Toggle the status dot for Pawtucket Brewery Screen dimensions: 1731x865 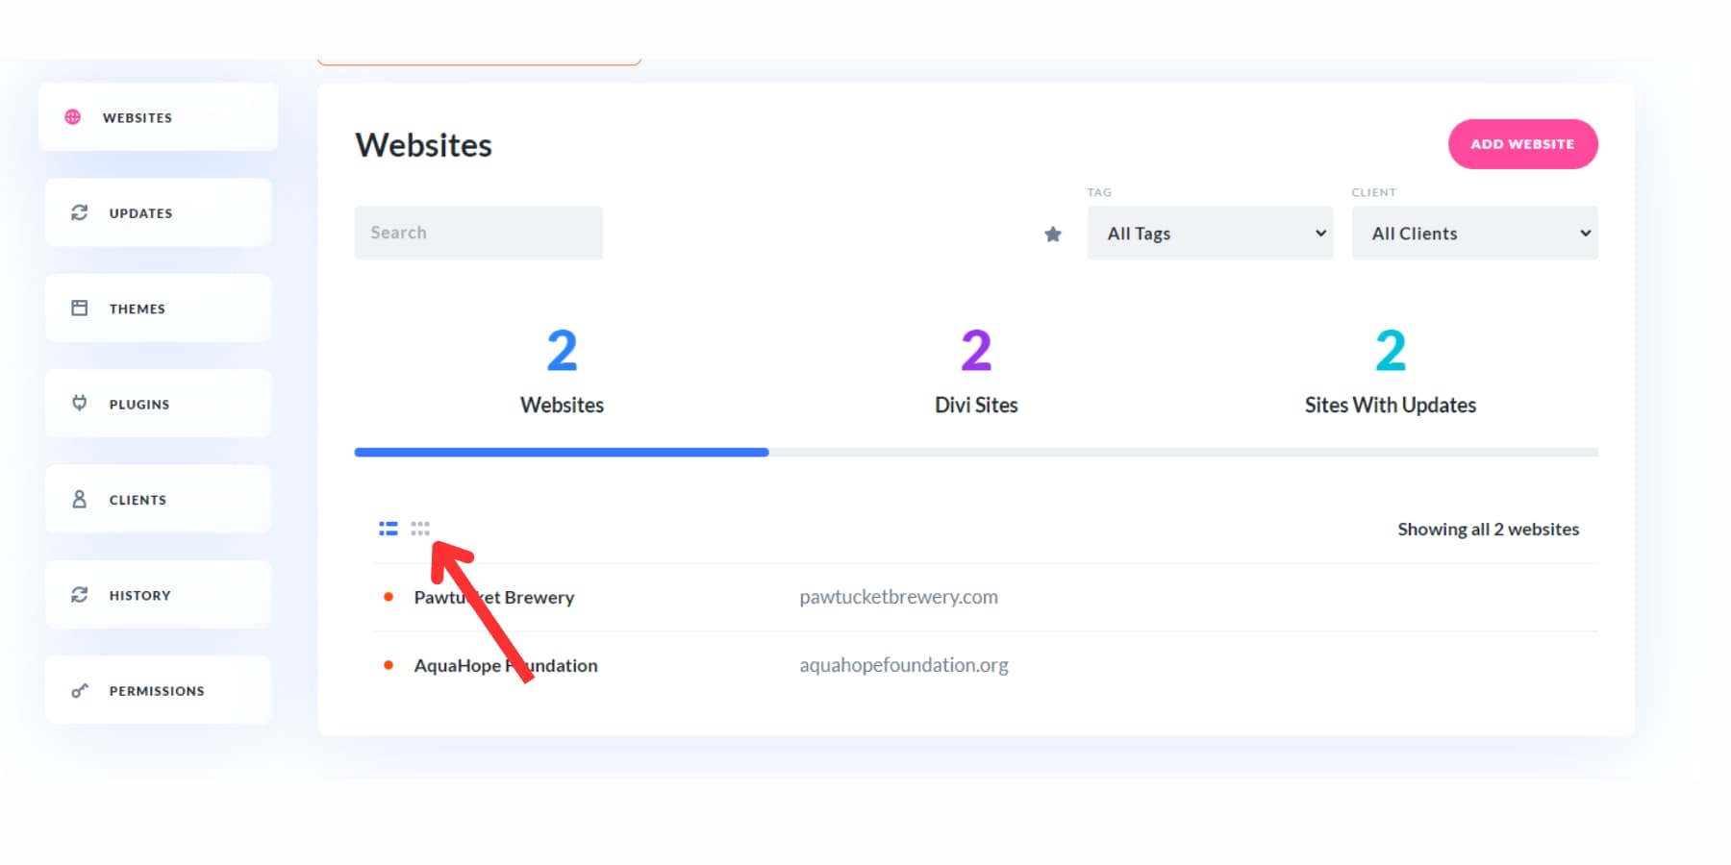(x=389, y=596)
